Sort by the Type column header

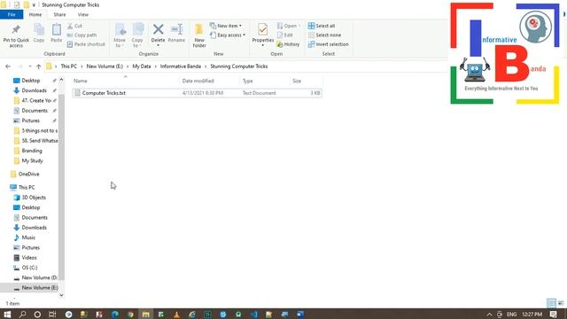coord(265,81)
